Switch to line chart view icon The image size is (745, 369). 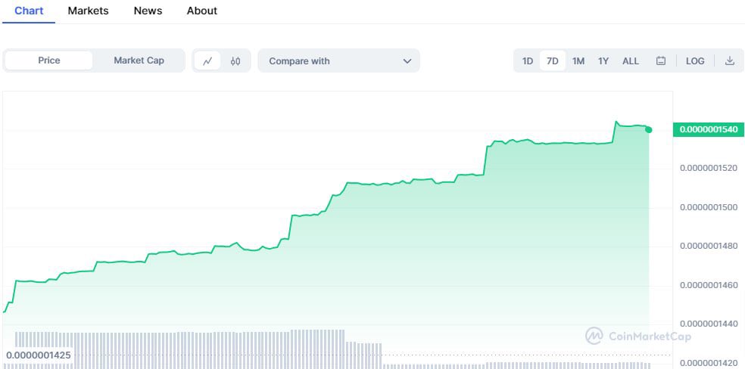click(x=207, y=60)
